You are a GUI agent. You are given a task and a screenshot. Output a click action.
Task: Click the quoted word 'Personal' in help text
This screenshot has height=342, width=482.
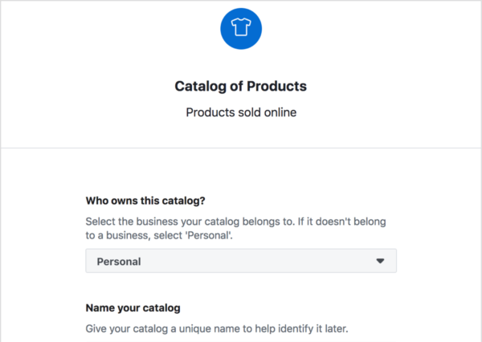208,235
